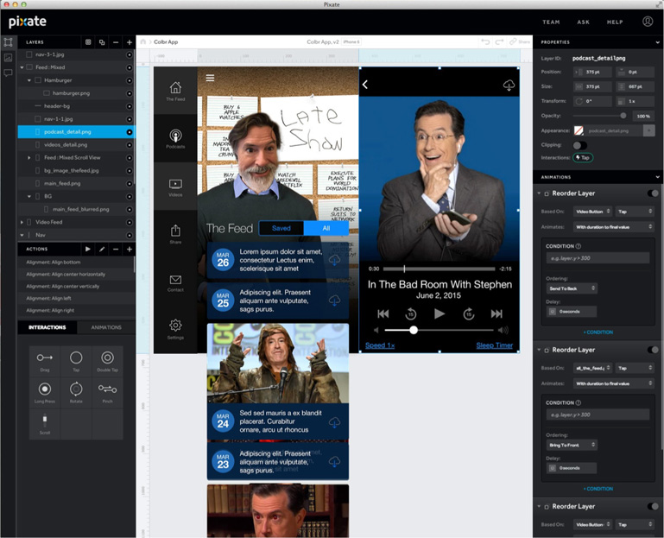Switch to the Animations tab

tap(106, 327)
